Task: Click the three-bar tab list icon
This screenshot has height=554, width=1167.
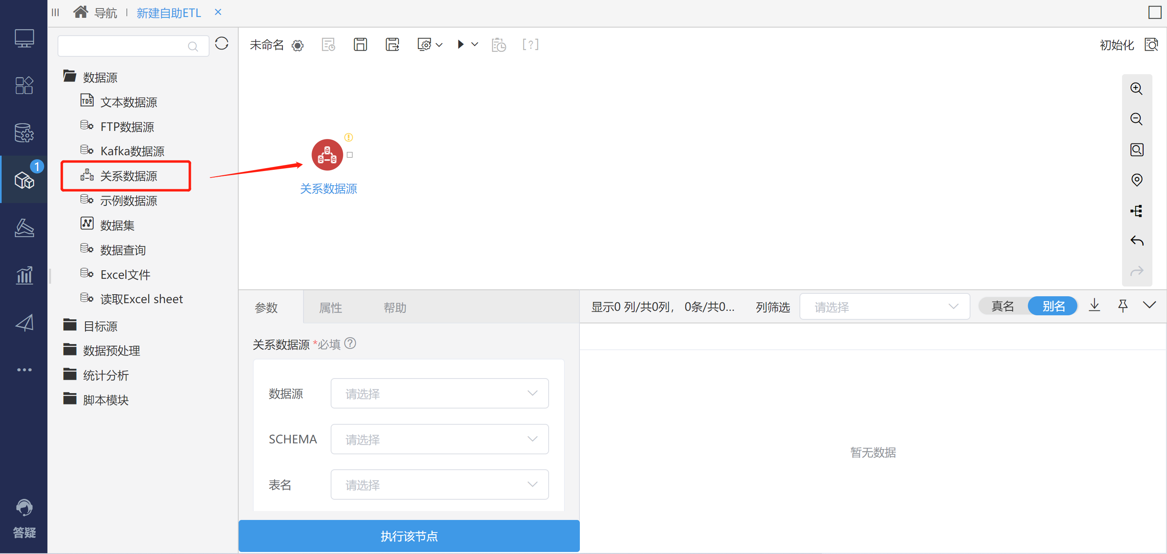Action: click(55, 12)
